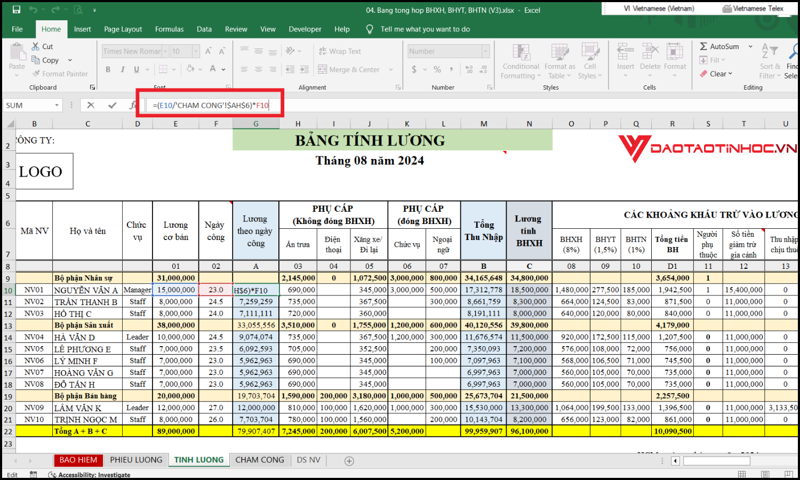This screenshot has width=800, height=480.
Task: Click the Percent Style icon
Action: (437, 69)
